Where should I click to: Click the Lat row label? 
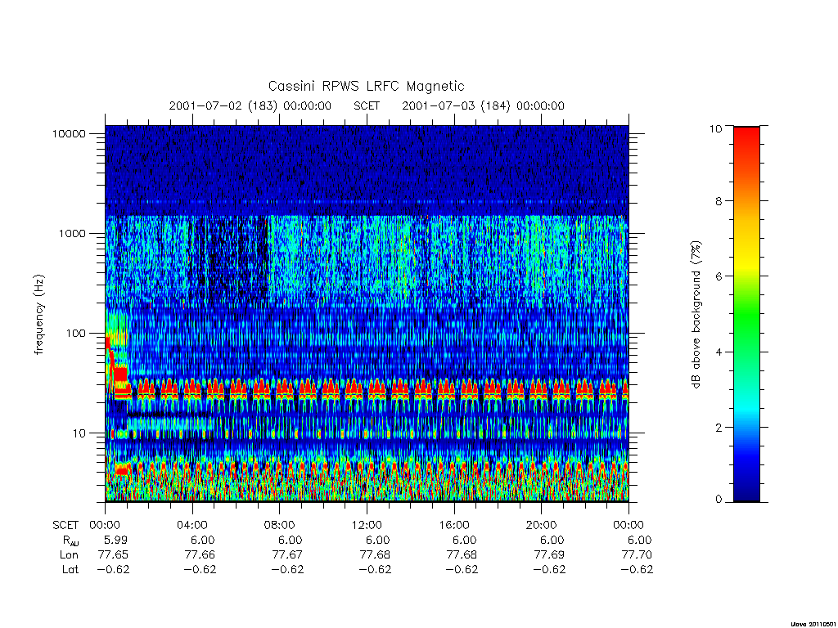point(70,570)
